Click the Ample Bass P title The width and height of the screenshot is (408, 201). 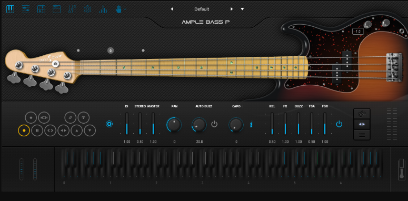point(205,22)
